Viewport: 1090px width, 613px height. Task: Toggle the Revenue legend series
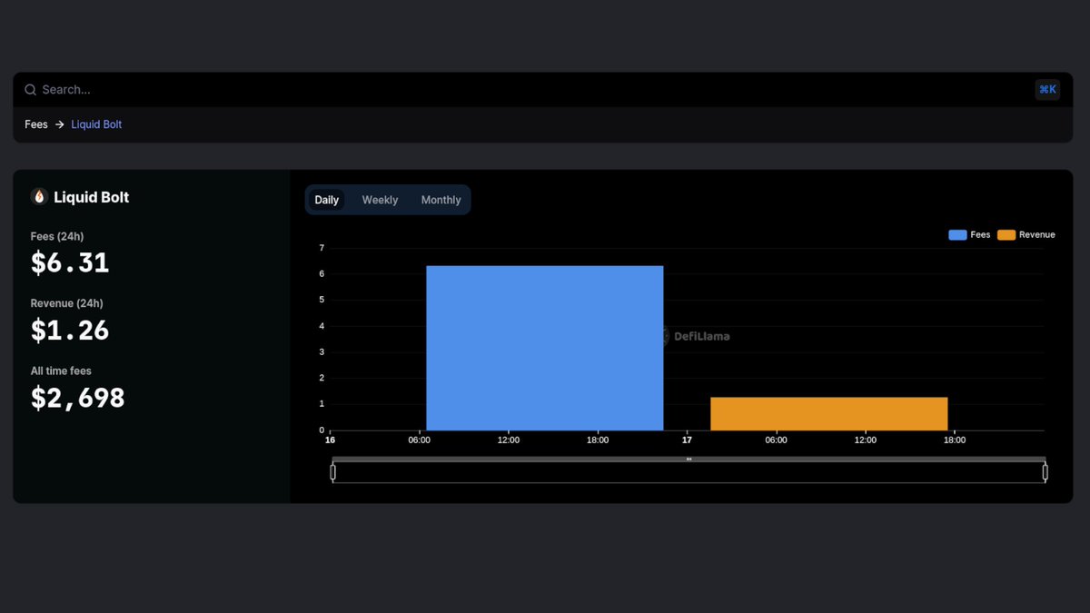(1026, 234)
